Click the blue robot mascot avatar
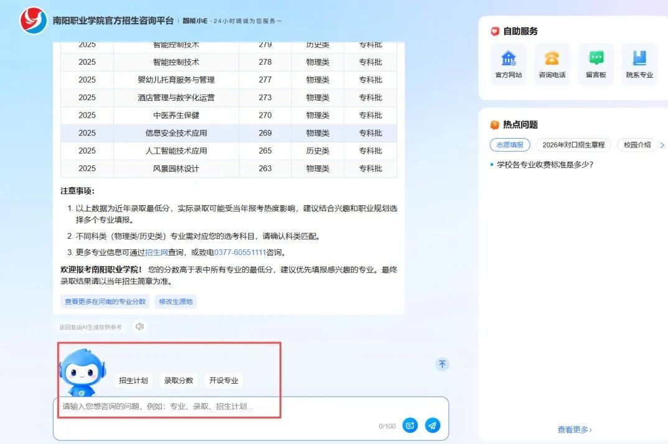The image size is (668, 444). tap(82, 372)
